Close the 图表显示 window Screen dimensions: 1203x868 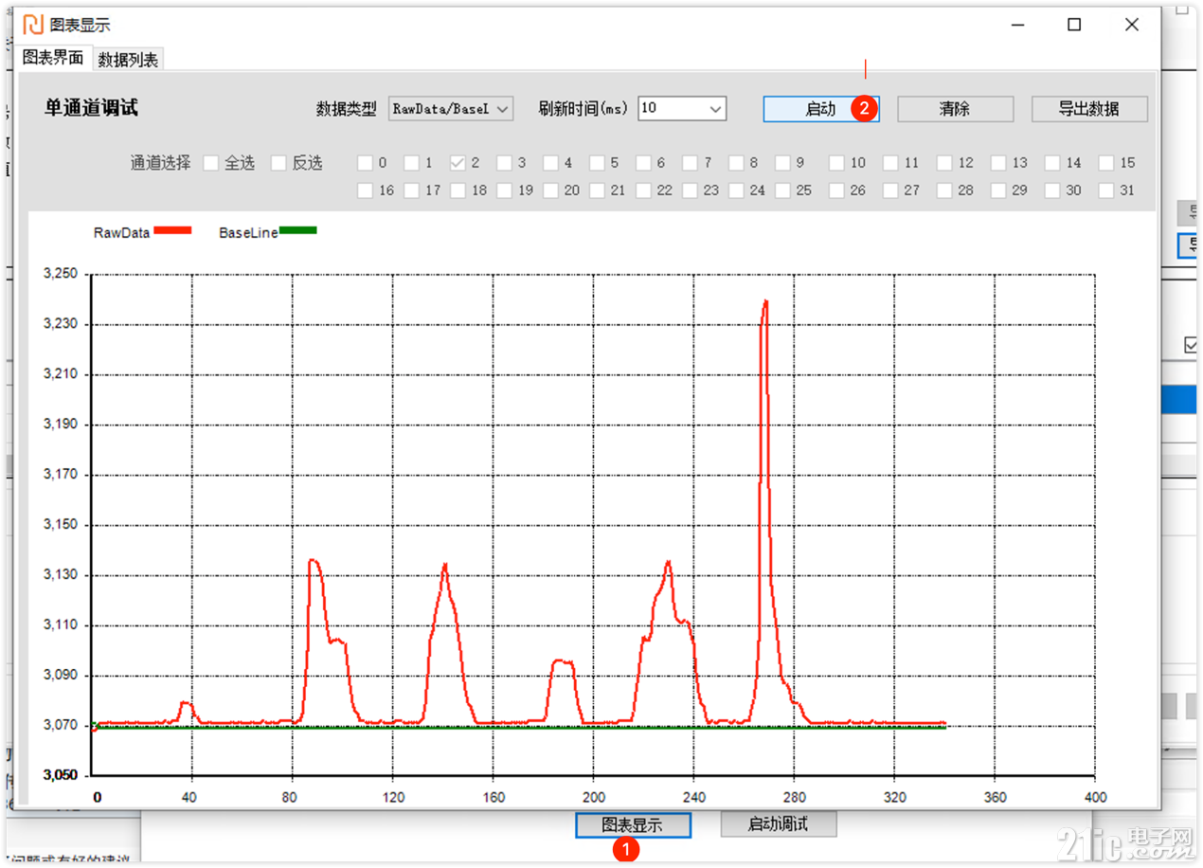click(x=1132, y=26)
